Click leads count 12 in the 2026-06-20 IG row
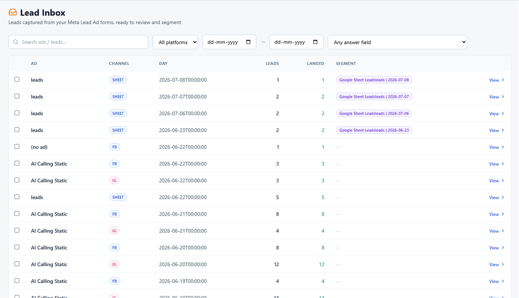 [x=276, y=264]
